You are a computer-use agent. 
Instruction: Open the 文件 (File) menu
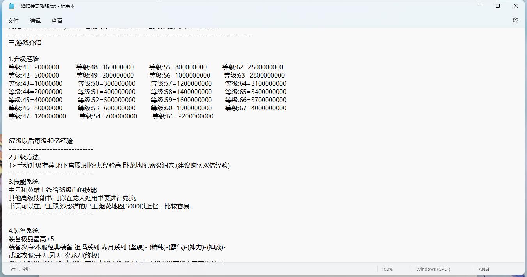[13, 20]
